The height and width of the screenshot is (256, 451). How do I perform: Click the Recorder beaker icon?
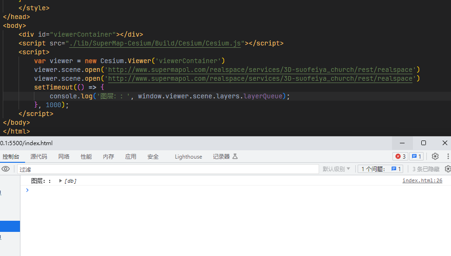point(235,156)
